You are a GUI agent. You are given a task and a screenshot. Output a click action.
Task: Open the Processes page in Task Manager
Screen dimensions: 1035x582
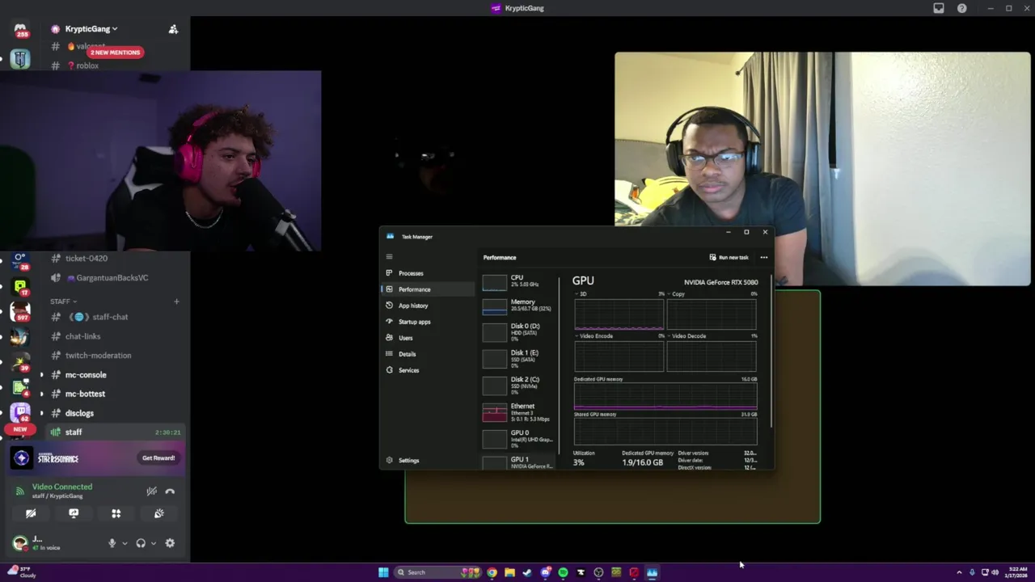click(x=428, y=273)
